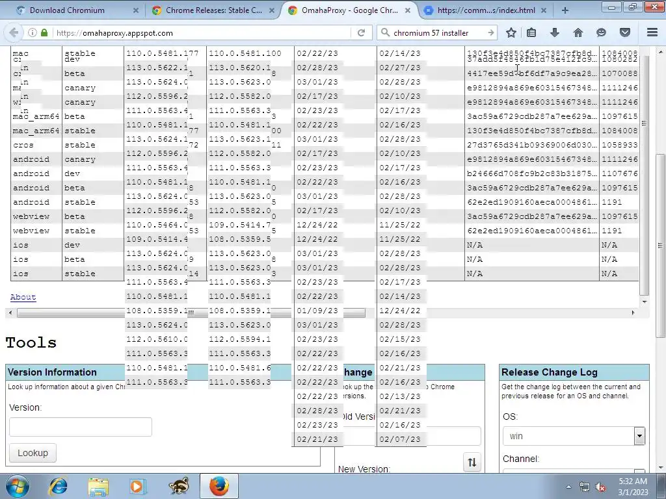Click the search magnifier icon

385,32
